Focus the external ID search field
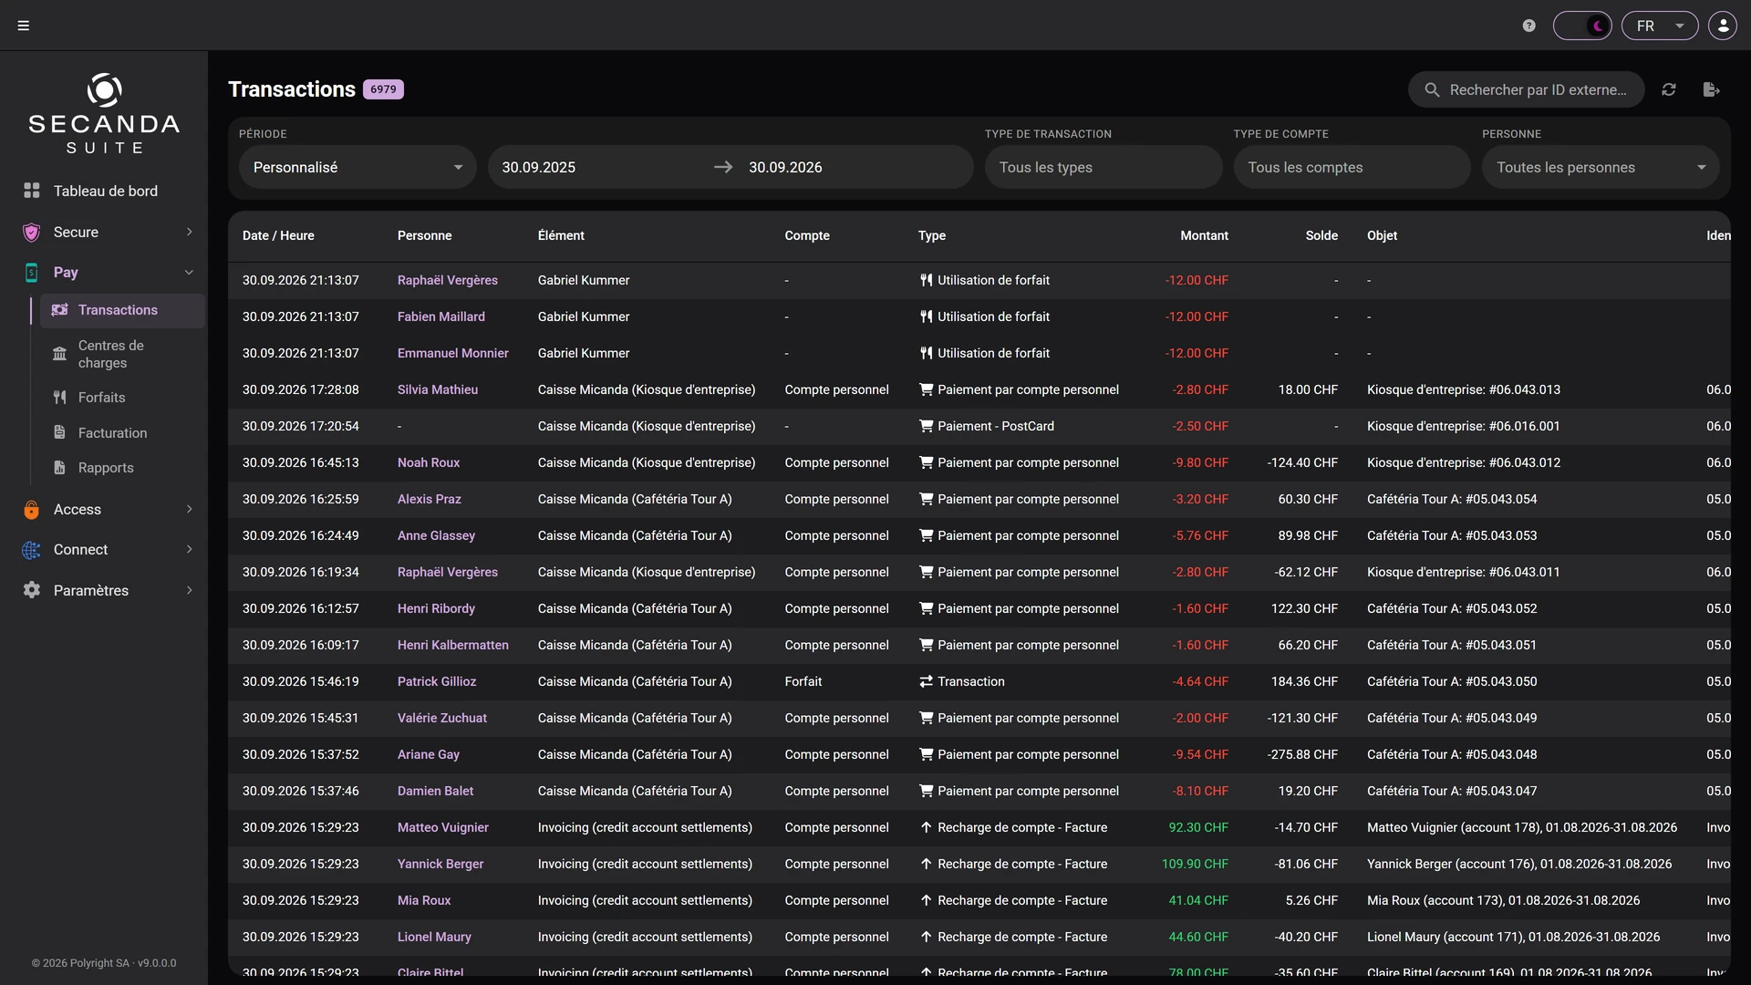 [x=1527, y=89]
